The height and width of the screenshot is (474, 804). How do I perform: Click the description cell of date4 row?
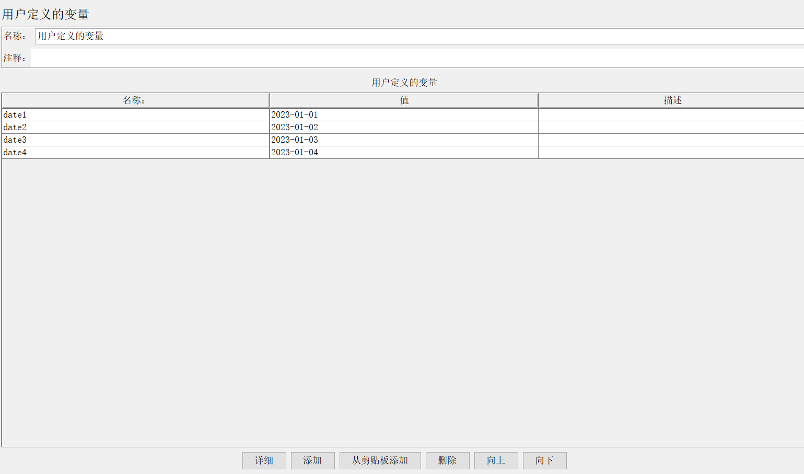tap(671, 152)
